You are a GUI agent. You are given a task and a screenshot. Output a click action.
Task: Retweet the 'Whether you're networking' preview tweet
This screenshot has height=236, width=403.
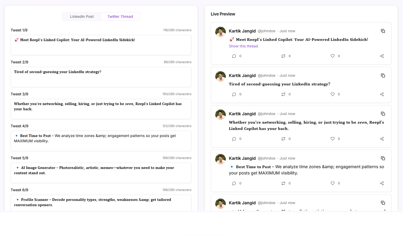click(283, 139)
